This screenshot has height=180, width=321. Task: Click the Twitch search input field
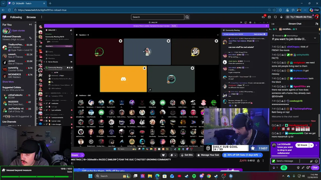(x=157, y=17)
